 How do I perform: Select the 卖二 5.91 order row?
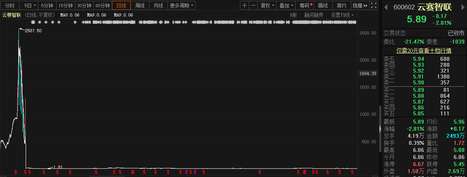coord(423,77)
